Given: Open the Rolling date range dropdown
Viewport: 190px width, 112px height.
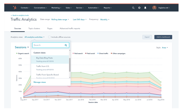Looking at the screenshot, I should coord(60,19).
